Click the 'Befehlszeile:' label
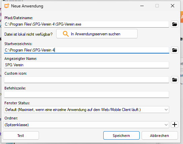Screen dimensions: 183x144 click(x=15, y=88)
